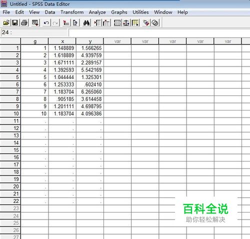Viewport: 250px width, 239px height.
Task: Click cell value 4.698795
Action: pos(90,106)
